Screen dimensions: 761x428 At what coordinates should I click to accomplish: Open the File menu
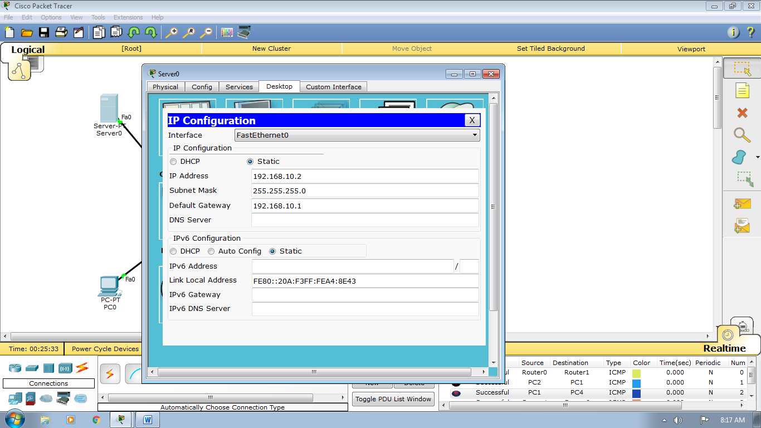click(8, 17)
